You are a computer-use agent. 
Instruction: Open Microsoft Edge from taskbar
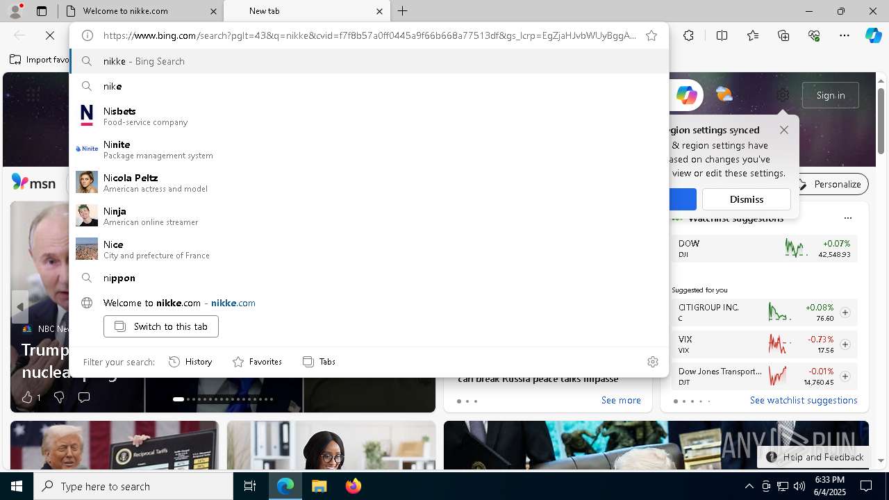pyautogui.click(x=285, y=486)
